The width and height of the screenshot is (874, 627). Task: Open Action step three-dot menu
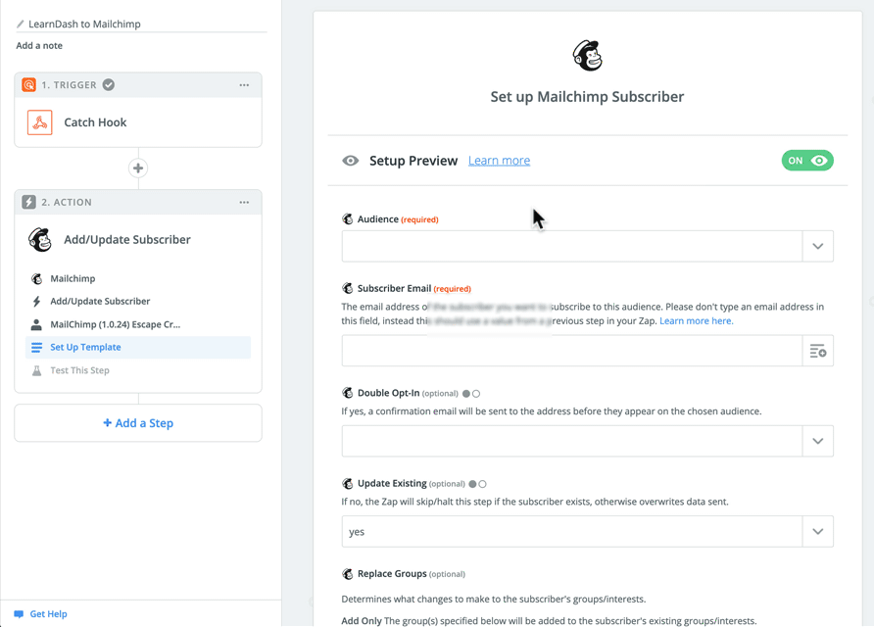[244, 203]
